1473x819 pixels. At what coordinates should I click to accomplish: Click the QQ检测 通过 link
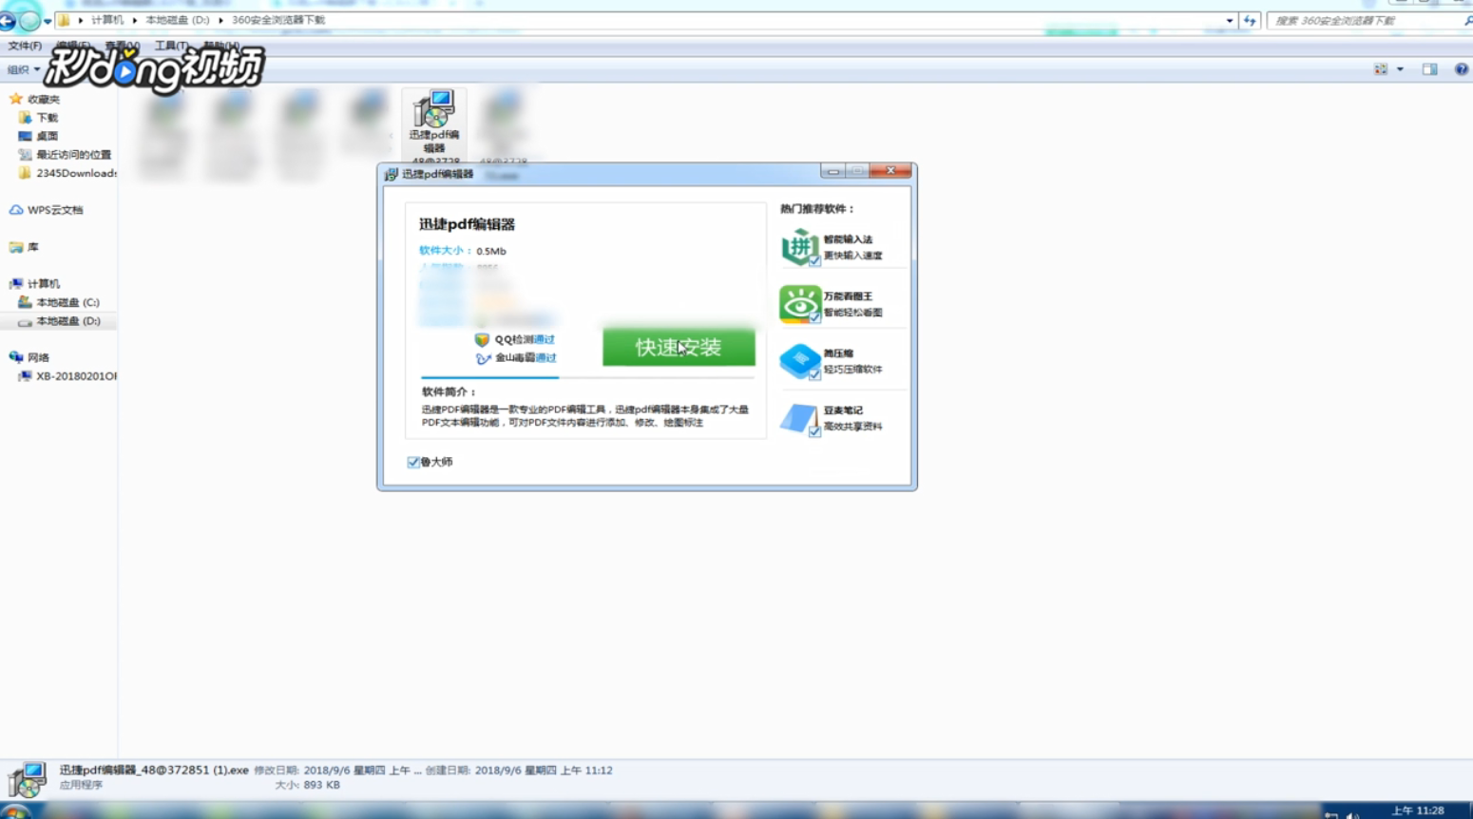[545, 339]
